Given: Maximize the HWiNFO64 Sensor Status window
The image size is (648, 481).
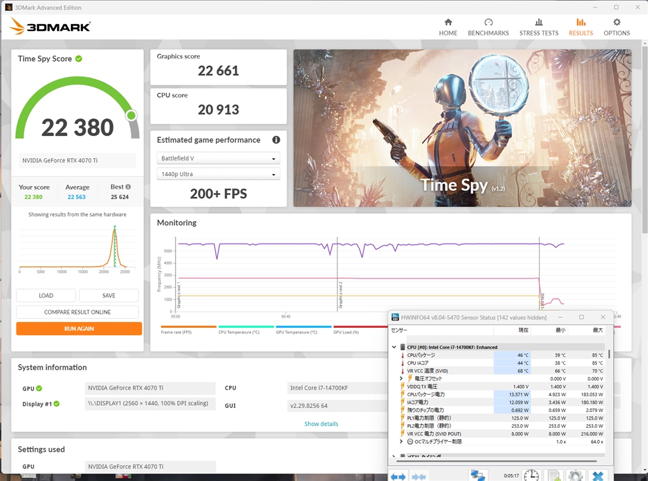Looking at the screenshot, I should pyautogui.click(x=582, y=317).
